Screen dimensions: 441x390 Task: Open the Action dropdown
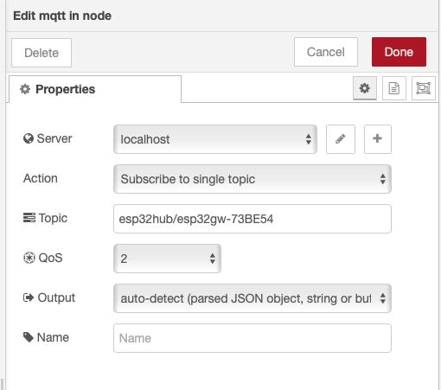252,179
